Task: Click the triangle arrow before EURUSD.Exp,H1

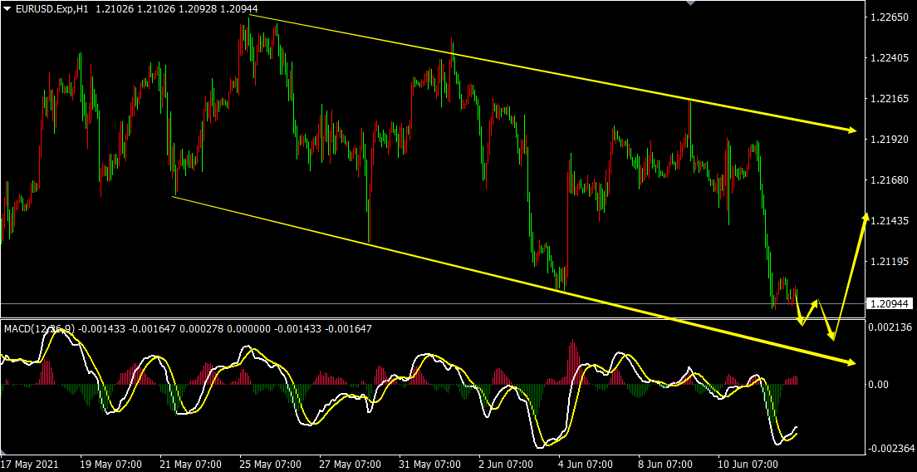Action: click(7, 8)
